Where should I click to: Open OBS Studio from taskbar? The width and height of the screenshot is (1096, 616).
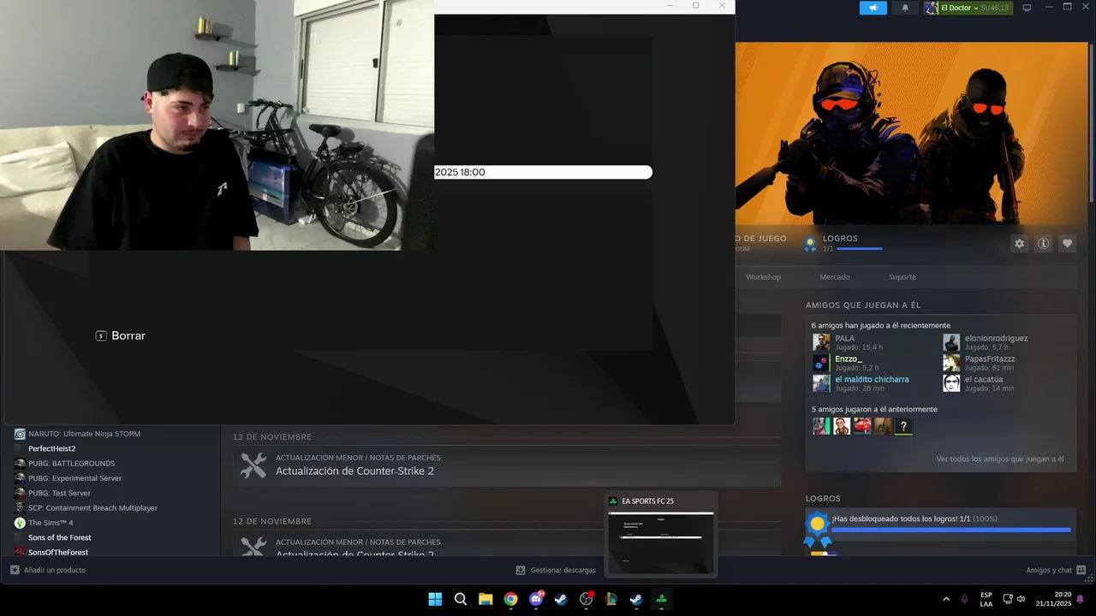587,599
